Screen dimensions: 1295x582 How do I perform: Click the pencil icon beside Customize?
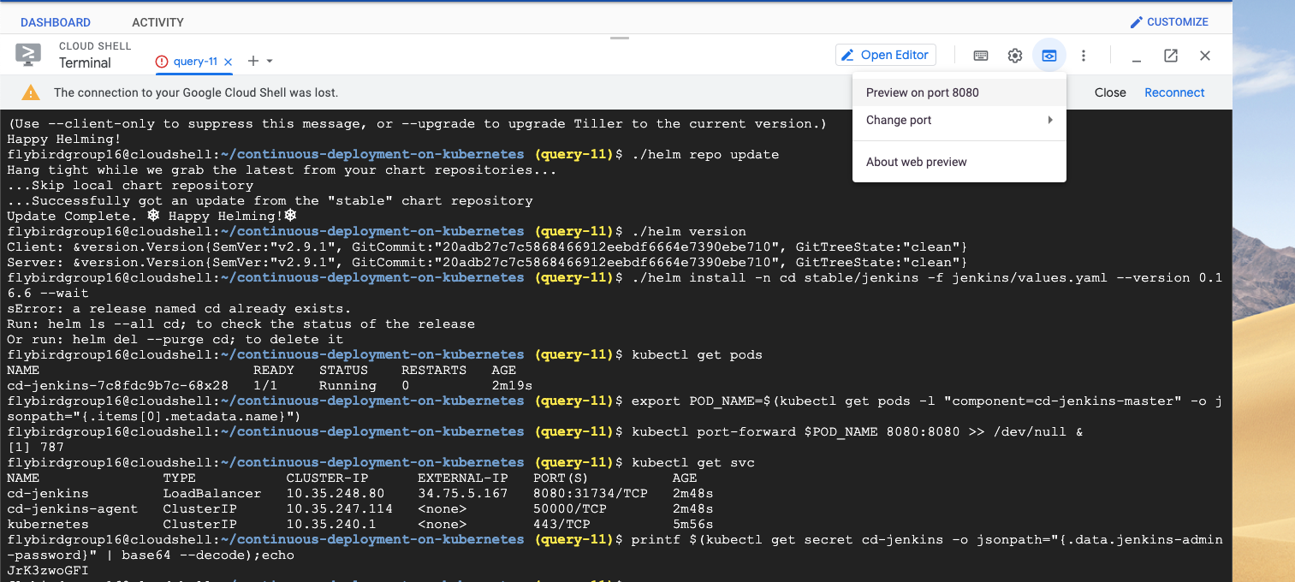[1137, 22]
